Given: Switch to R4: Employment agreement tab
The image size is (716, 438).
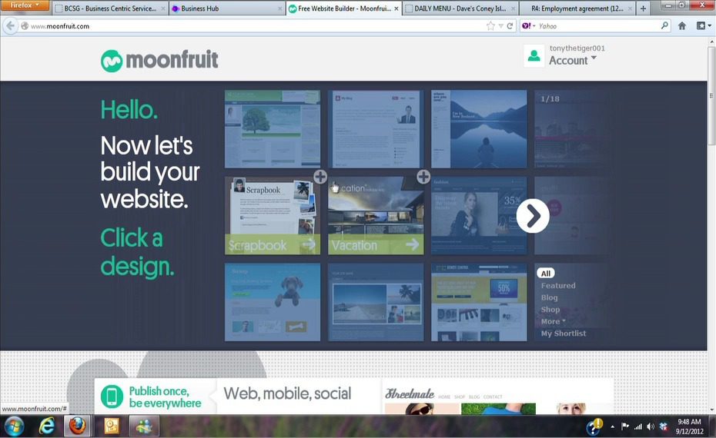Looking at the screenshot, I should click(577, 8).
